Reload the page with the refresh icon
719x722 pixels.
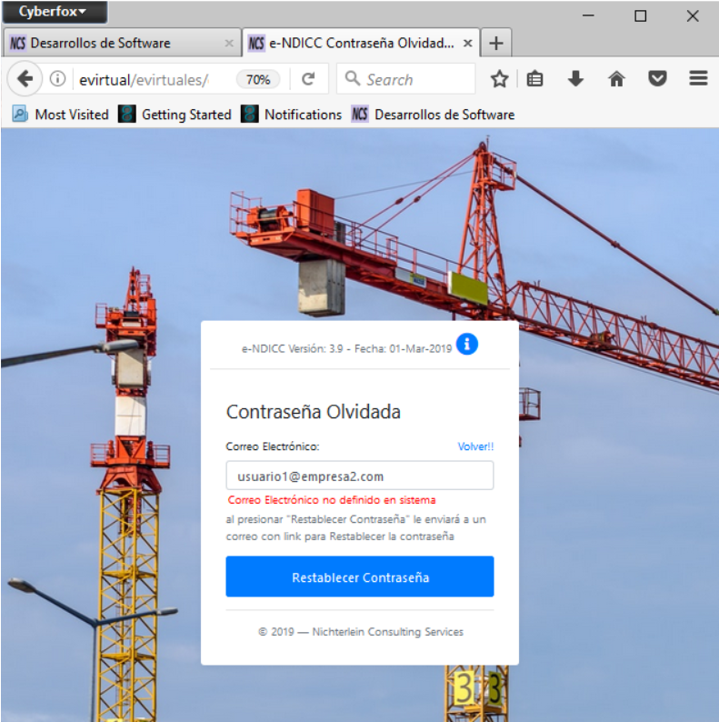308,79
